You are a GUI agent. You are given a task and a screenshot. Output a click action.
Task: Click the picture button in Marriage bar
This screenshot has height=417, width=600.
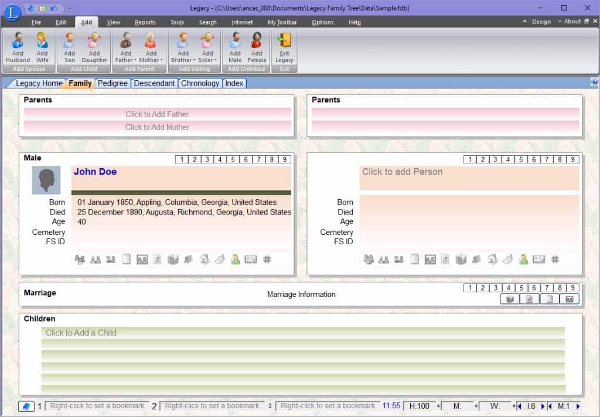[570, 299]
